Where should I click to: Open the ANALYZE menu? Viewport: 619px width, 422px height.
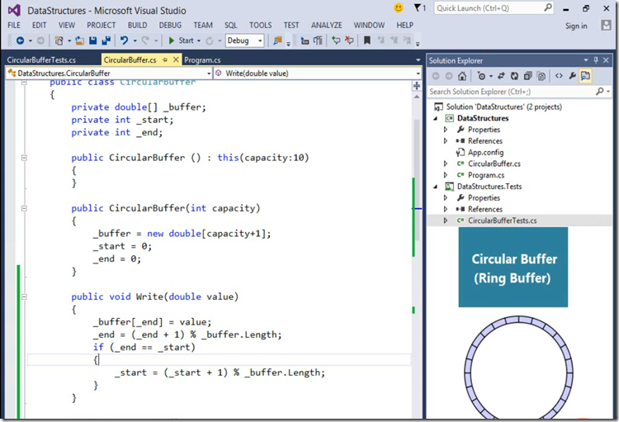[327, 26]
